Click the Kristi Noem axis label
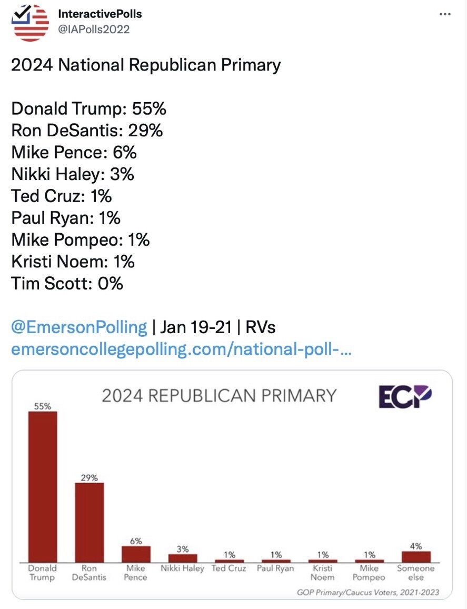 point(322,573)
